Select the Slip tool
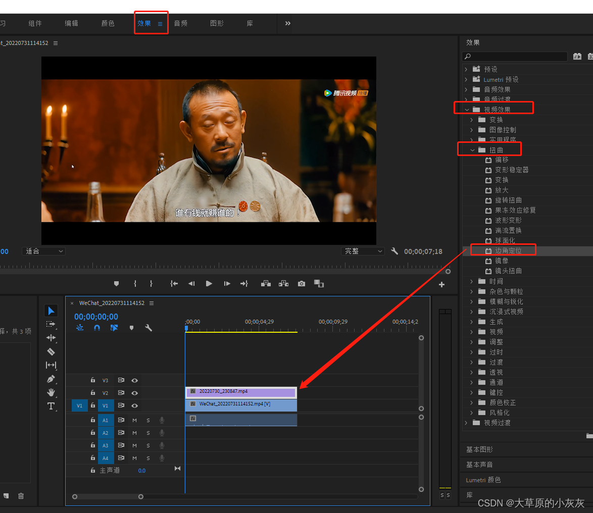 point(51,365)
